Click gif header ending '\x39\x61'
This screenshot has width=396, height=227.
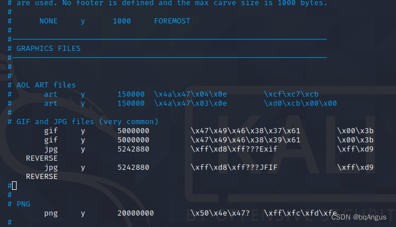point(245,140)
